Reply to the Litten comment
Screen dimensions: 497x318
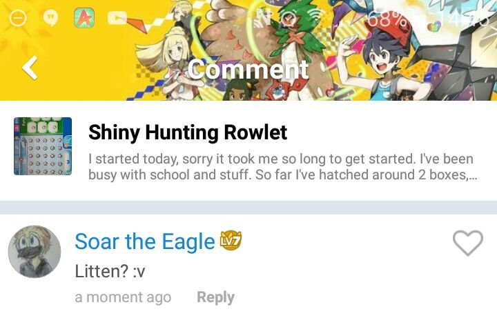coord(215,297)
